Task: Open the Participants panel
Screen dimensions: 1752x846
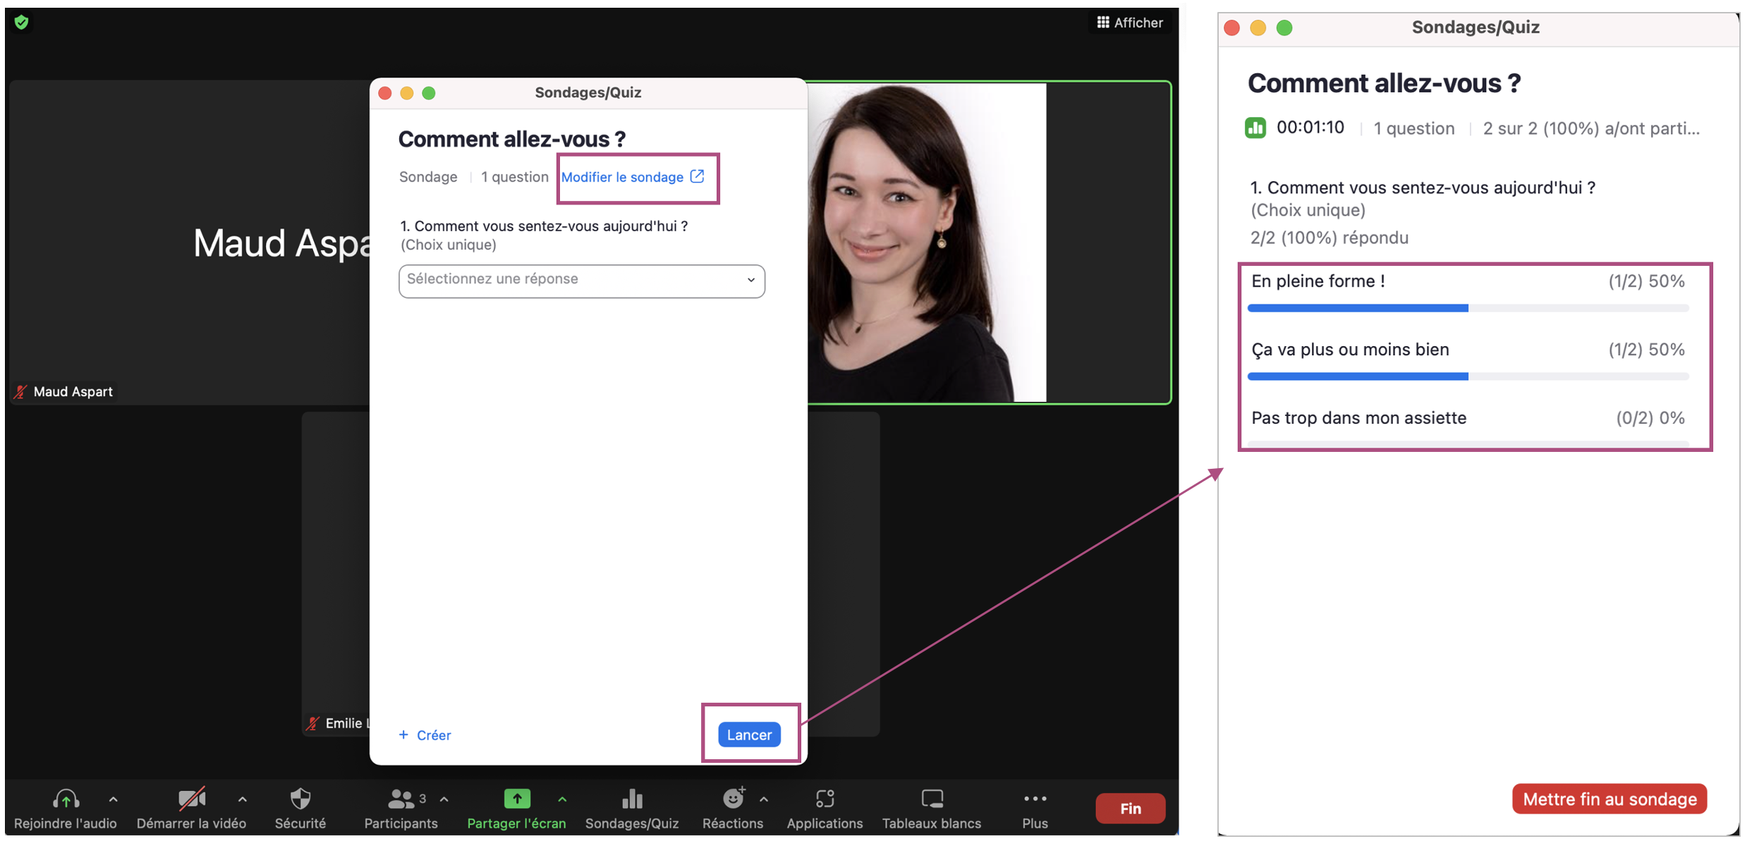Action: 401,800
